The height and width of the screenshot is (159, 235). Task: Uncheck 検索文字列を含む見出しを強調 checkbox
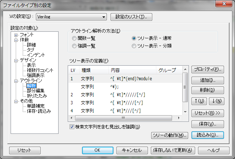[x=72, y=127]
